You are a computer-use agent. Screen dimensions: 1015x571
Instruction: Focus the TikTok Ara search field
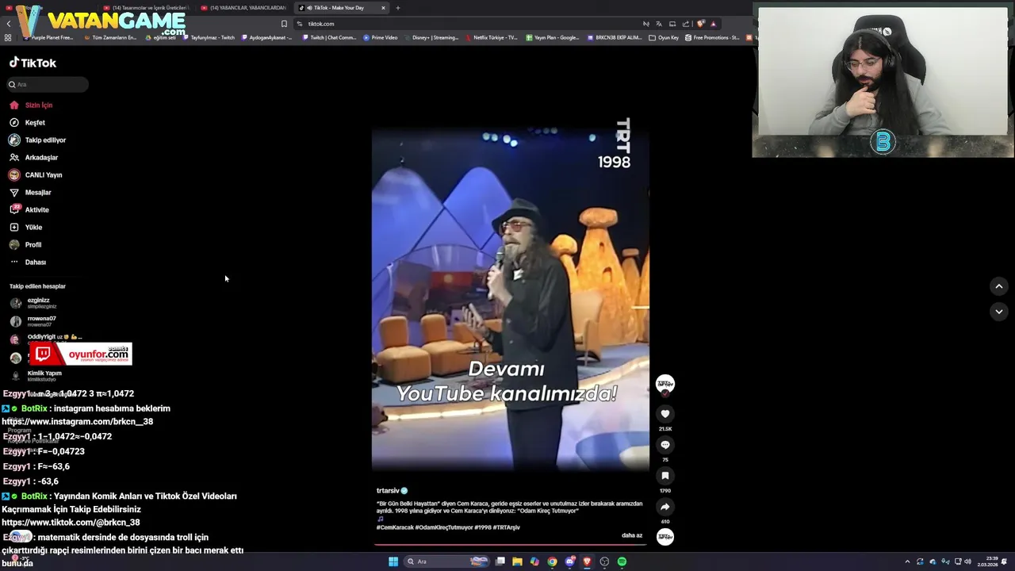click(48, 84)
